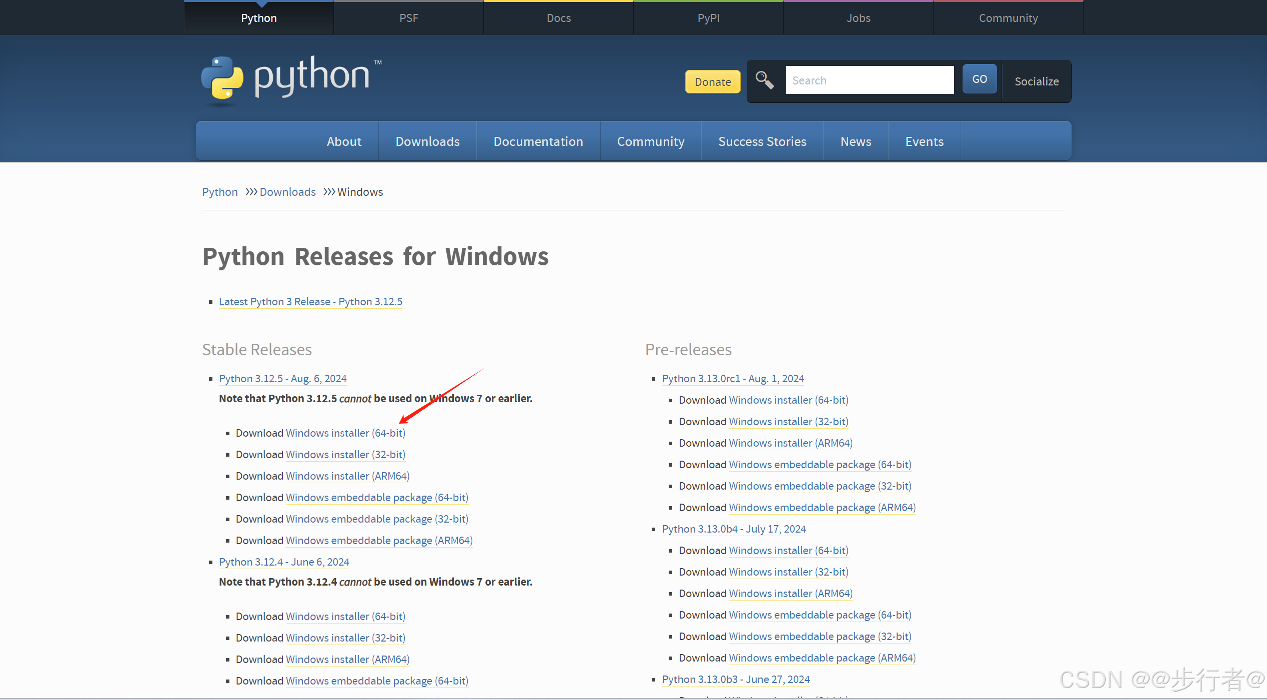Image resolution: width=1267 pixels, height=700 pixels.
Task: Download 3.13.0b4 Windows embeddable package (32-bit)
Action: [820, 637]
